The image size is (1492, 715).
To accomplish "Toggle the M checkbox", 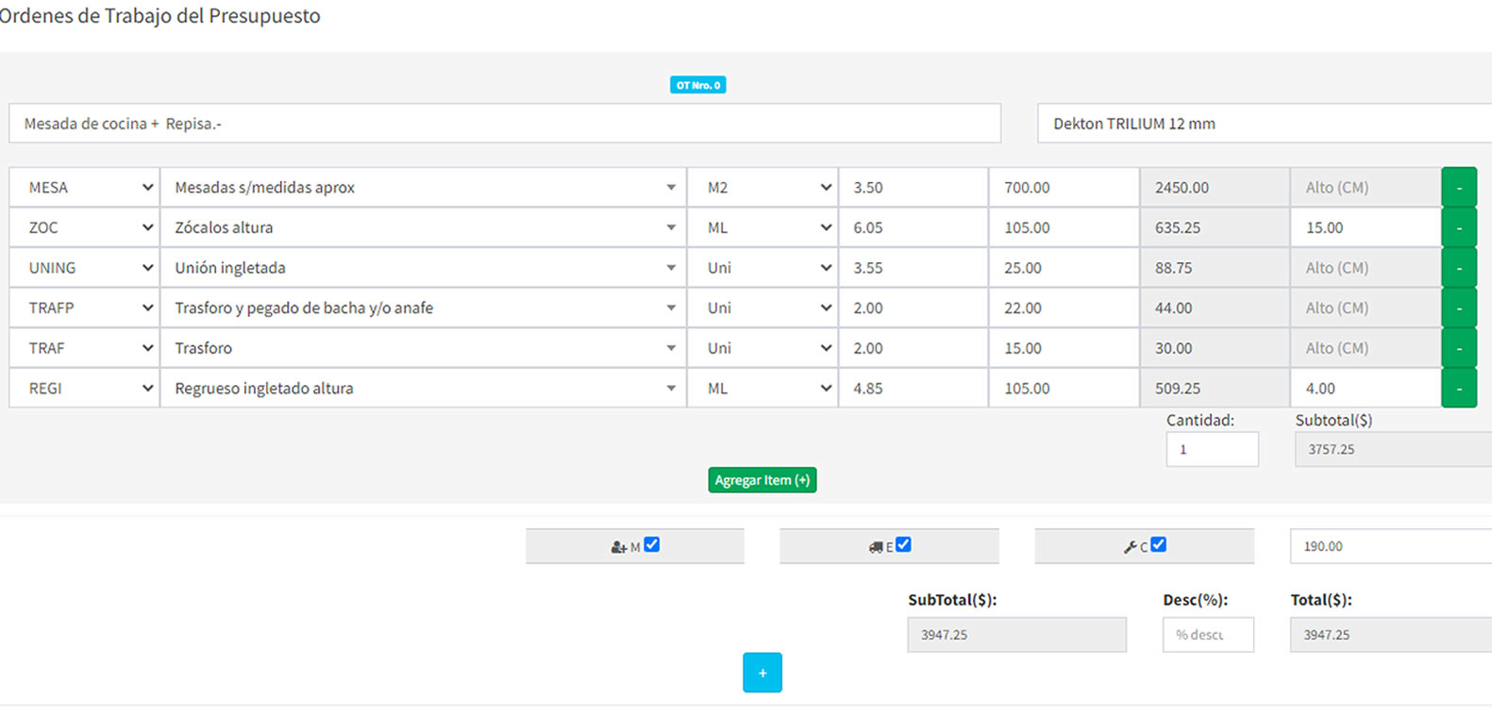I will (x=651, y=544).
